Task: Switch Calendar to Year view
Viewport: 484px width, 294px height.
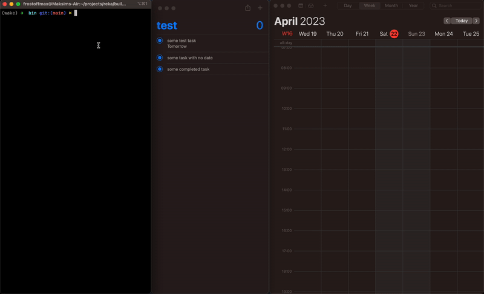Action: [x=413, y=5]
